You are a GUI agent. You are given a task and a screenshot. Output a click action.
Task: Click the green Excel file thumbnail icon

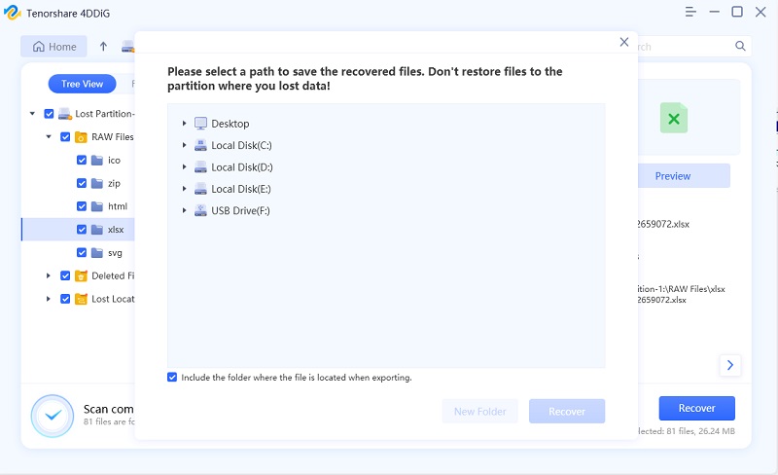[x=673, y=119]
